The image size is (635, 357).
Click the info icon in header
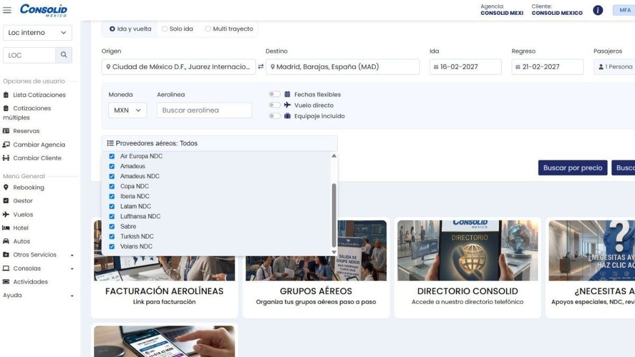(598, 10)
